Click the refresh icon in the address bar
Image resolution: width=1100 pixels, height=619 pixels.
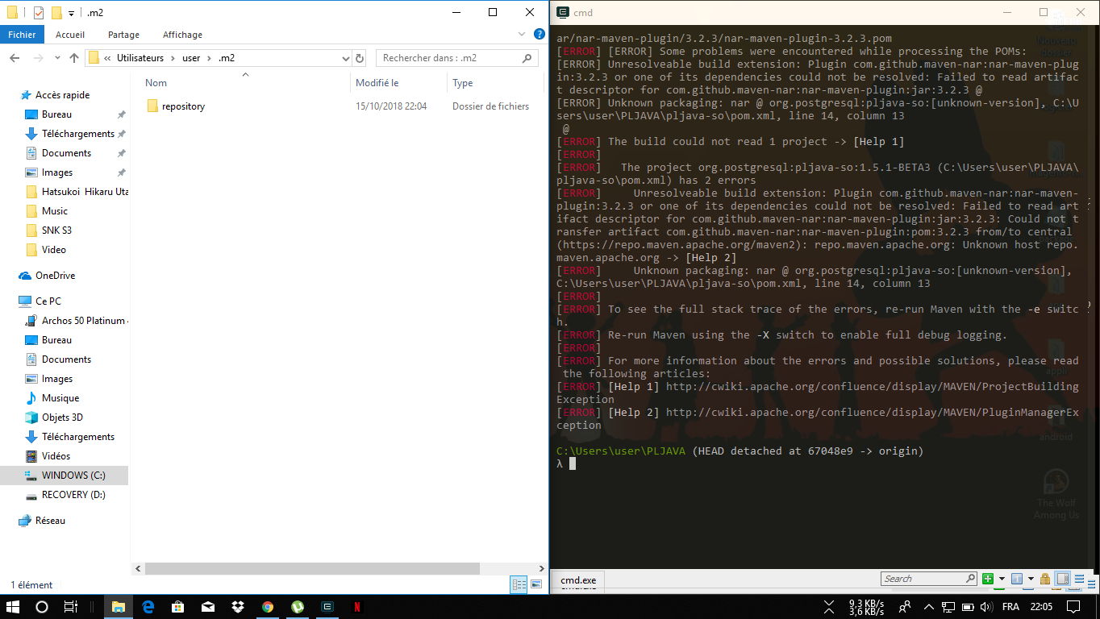(x=360, y=58)
